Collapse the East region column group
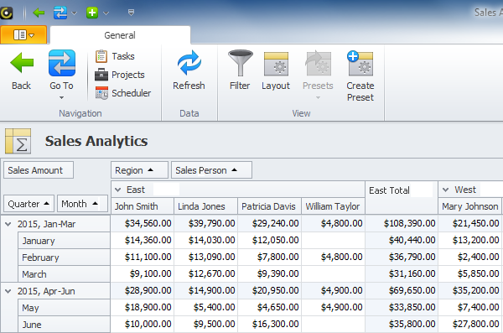This screenshot has width=503, height=333. click(118, 190)
